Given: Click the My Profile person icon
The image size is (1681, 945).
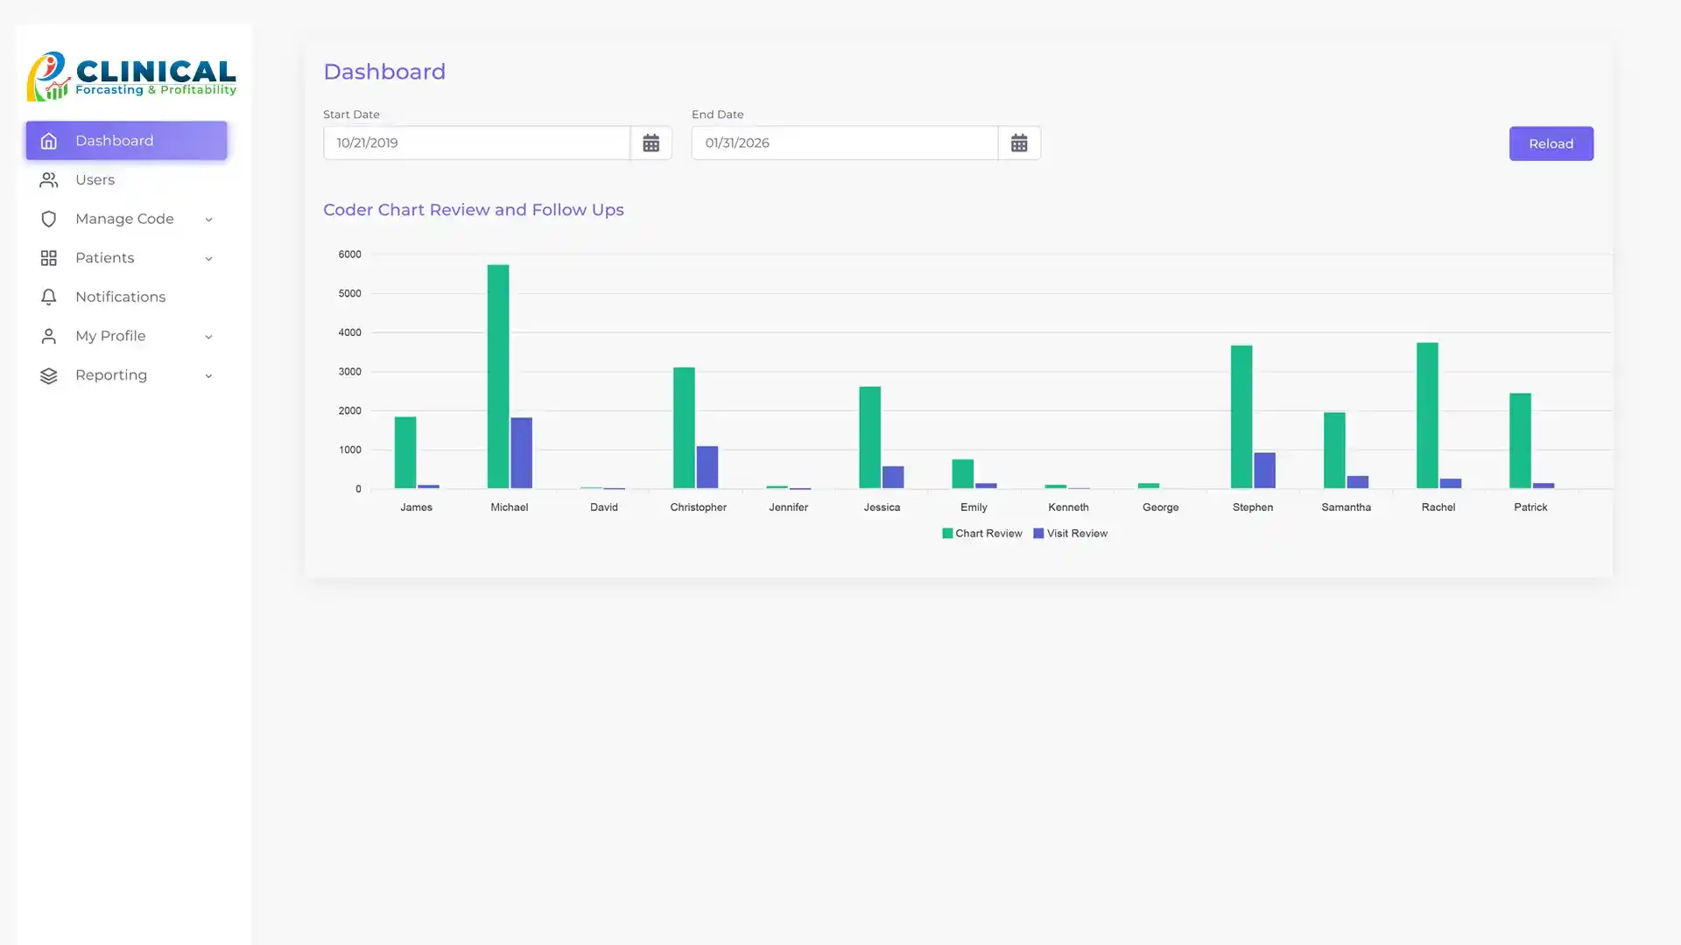Looking at the screenshot, I should 49,336.
